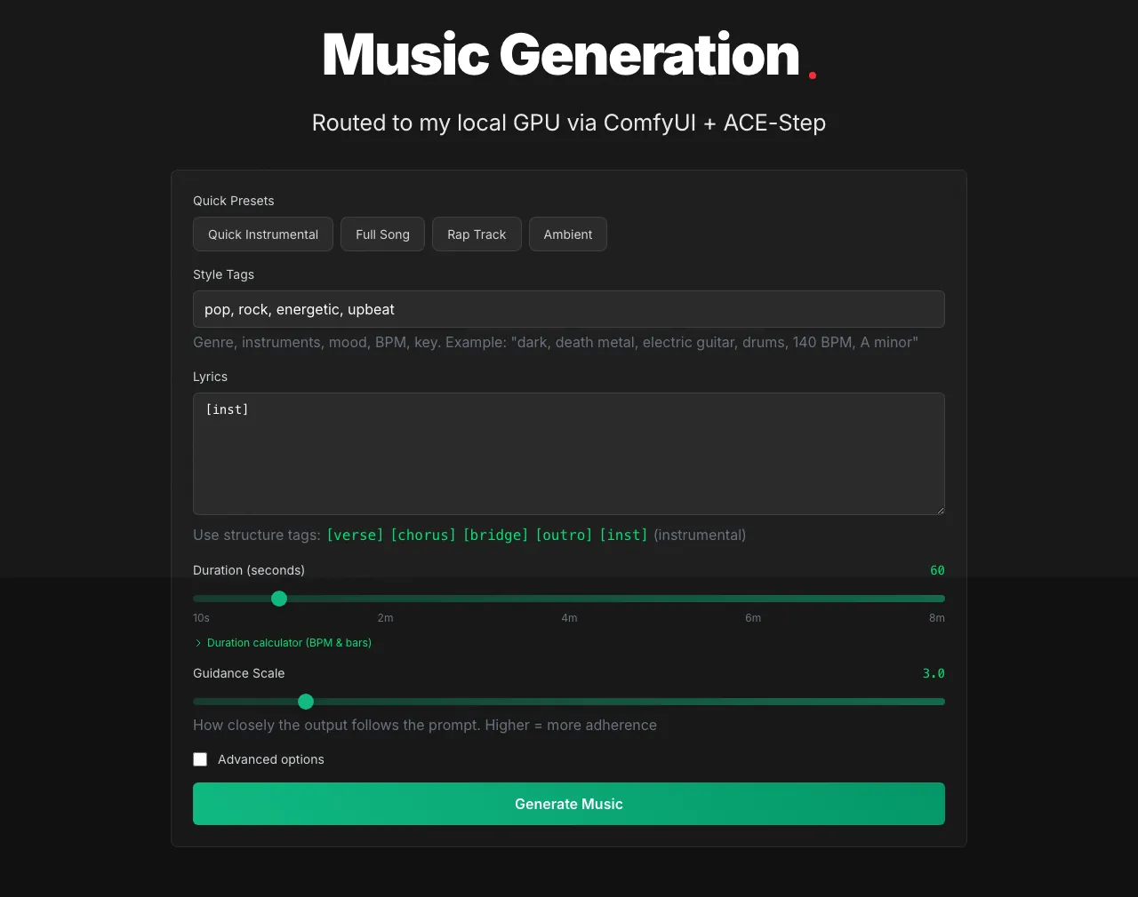Click the 8m mark under Duration slider
Image resolution: width=1138 pixels, height=897 pixels.
click(x=937, y=618)
